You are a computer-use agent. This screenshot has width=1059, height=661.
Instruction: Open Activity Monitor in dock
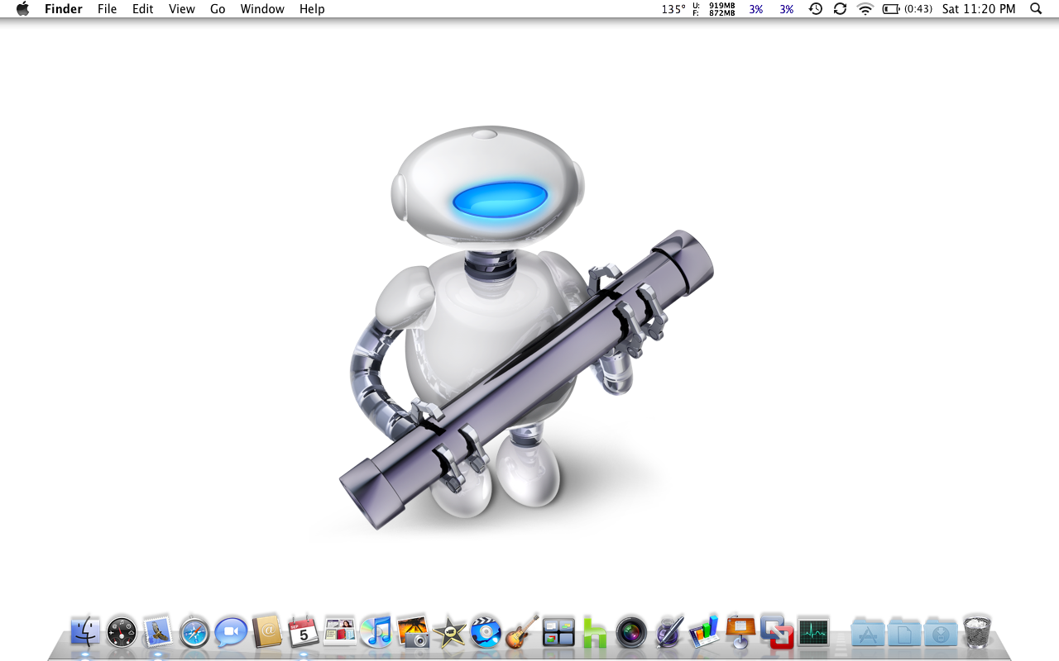click(813, 632)
